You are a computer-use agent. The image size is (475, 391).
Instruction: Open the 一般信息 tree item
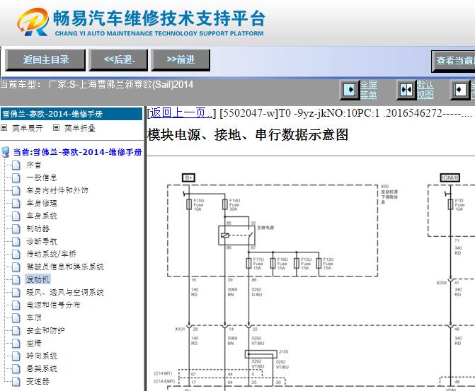click(x=42, y=177)
